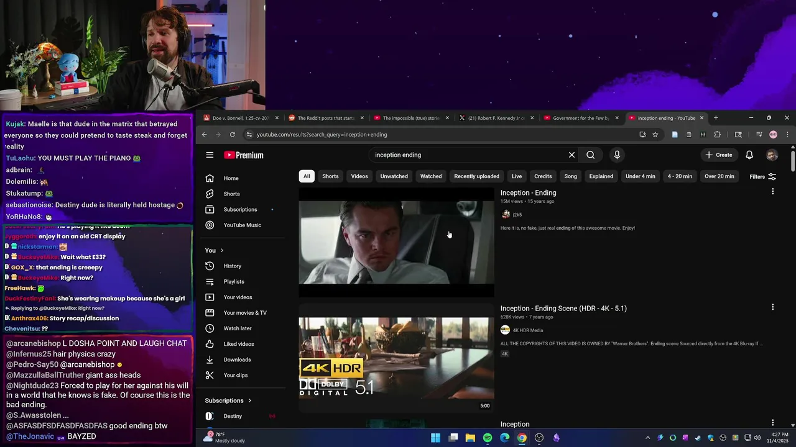Open Windows Start menu

coord(435,438)
